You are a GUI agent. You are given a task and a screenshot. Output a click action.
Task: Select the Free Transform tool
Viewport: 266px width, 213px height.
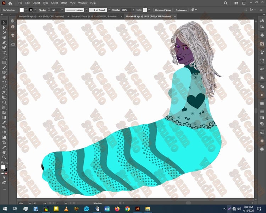(x=4, y=97)
